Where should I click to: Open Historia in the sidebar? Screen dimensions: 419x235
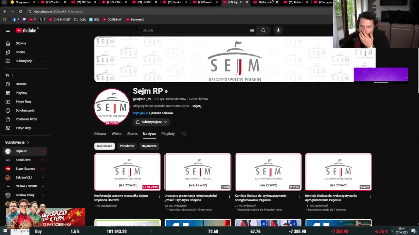click(x=25, y=84)
